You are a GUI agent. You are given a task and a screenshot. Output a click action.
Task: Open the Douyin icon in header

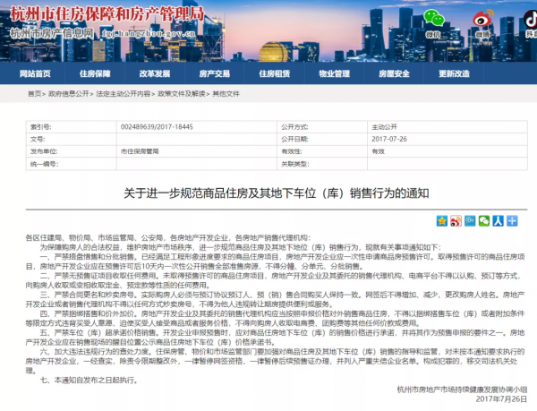click(x=531, y=19)
